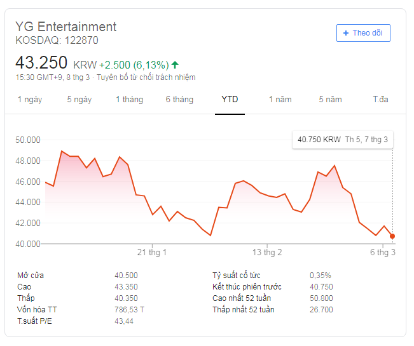Open the "Tuyên bố từ chối trách nhiệm" disclaimer link
The height and width of the screenshot is (346, 414).
pos(146,77)
